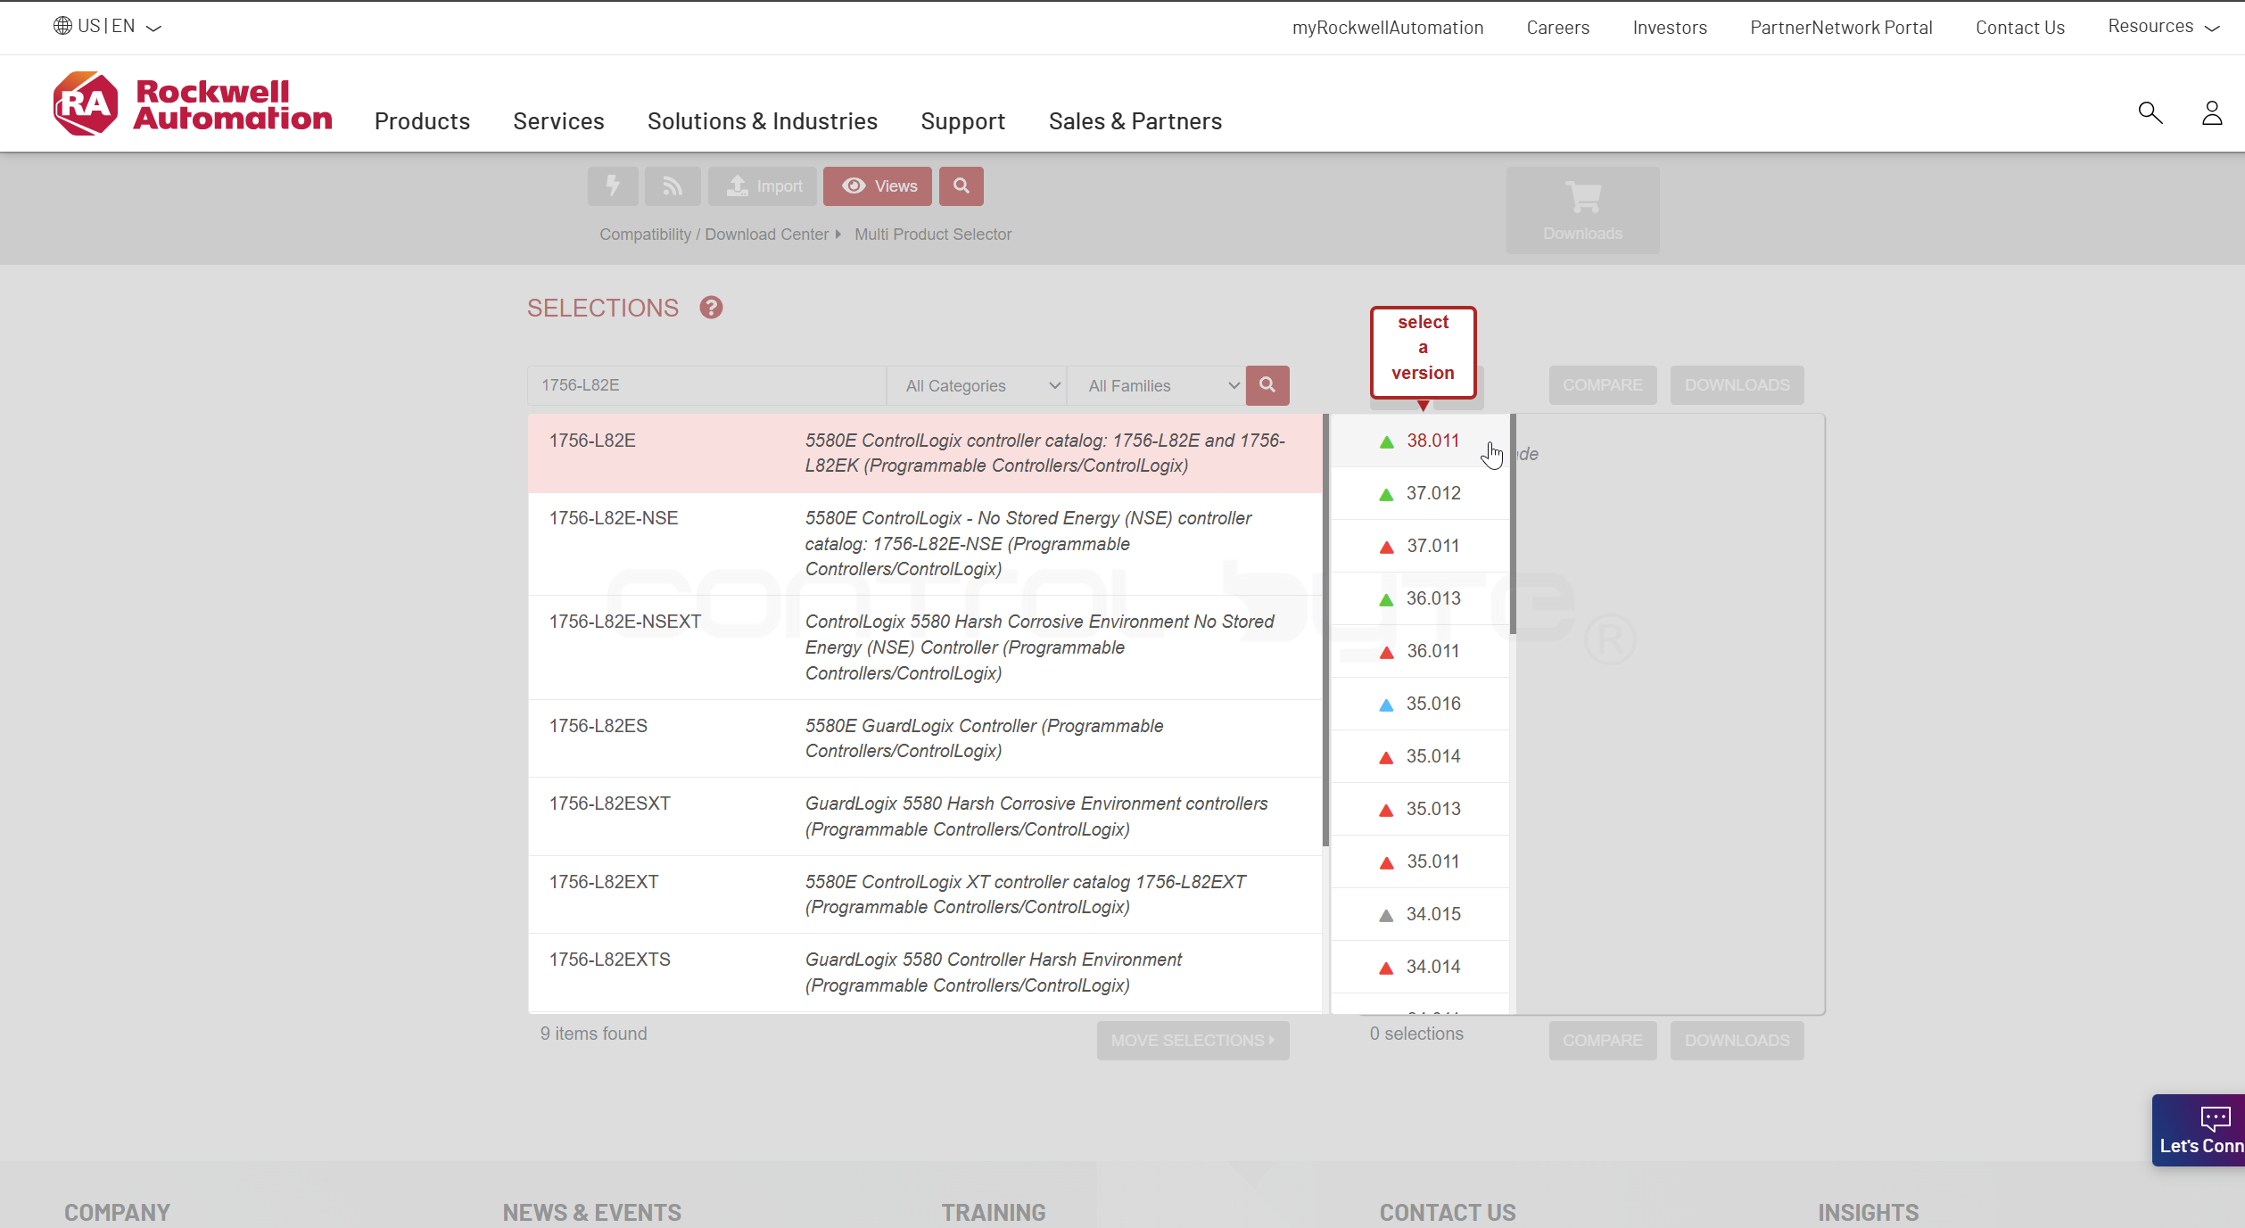Click the red triangle icon for version 34.014
This screenshot has height=1228, width=2245.
1386,968
